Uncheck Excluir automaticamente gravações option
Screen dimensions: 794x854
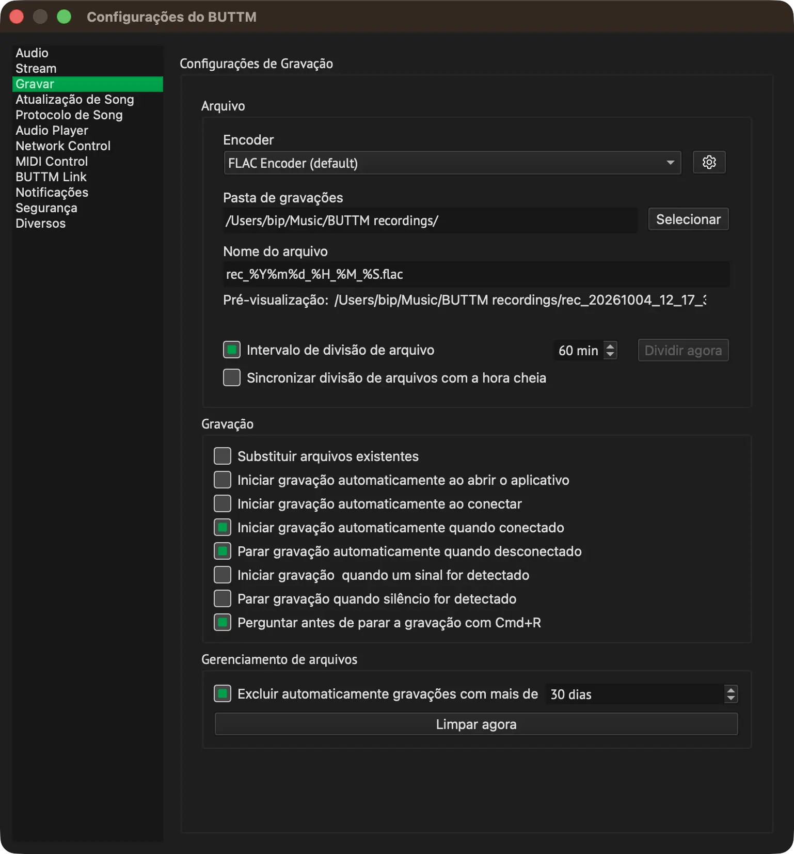click(x=223, y=694)
